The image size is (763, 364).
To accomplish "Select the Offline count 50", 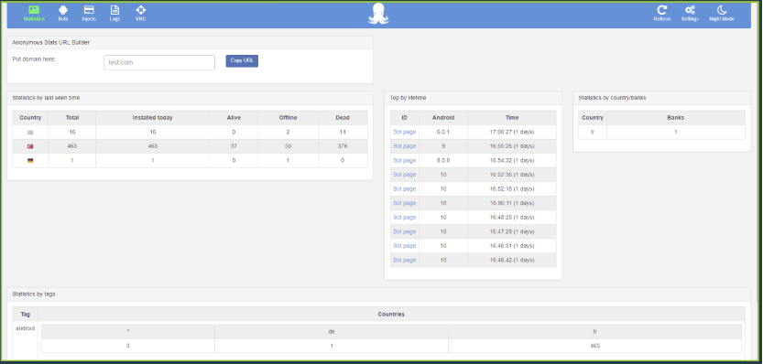I will point(288,146).
